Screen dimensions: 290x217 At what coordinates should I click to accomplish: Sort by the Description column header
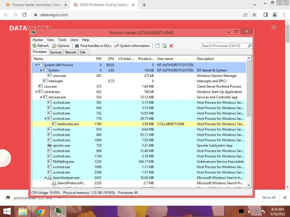coord(221,59)
